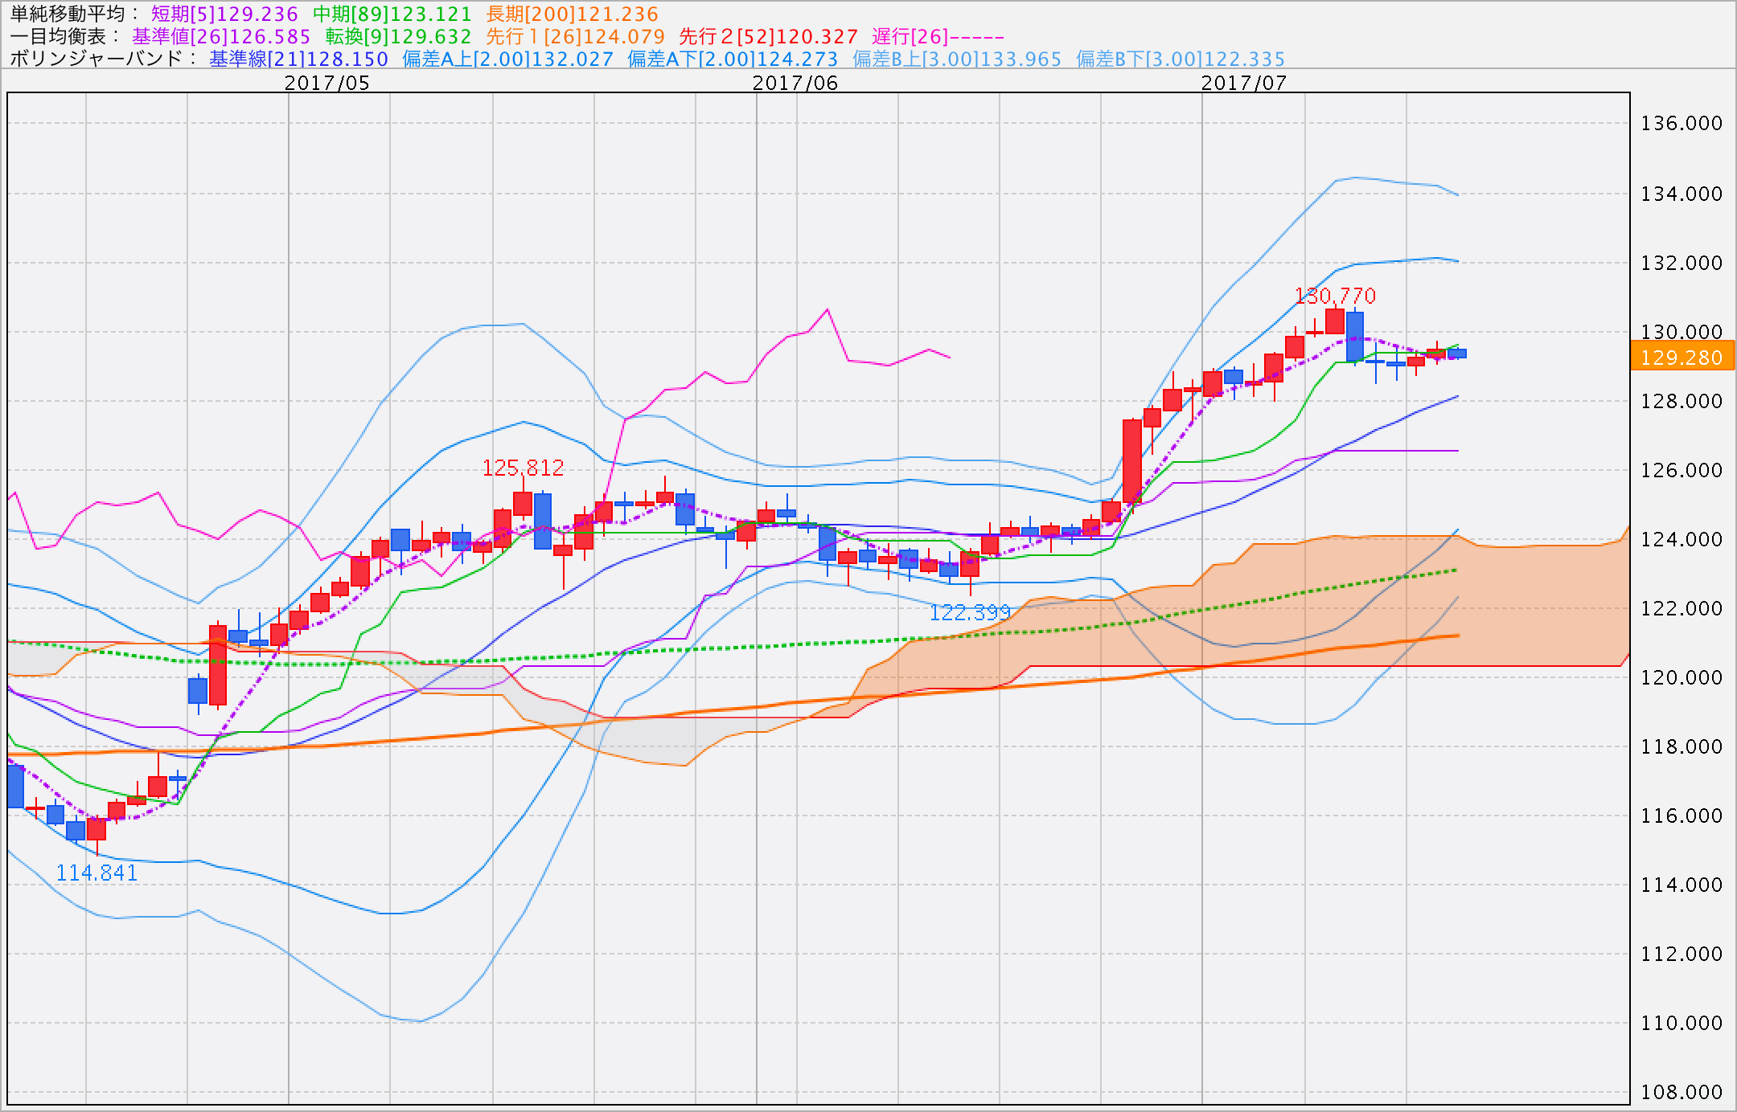Click the current price tag 129.280
1737x1112 pixels.
tap(1682, 356)
